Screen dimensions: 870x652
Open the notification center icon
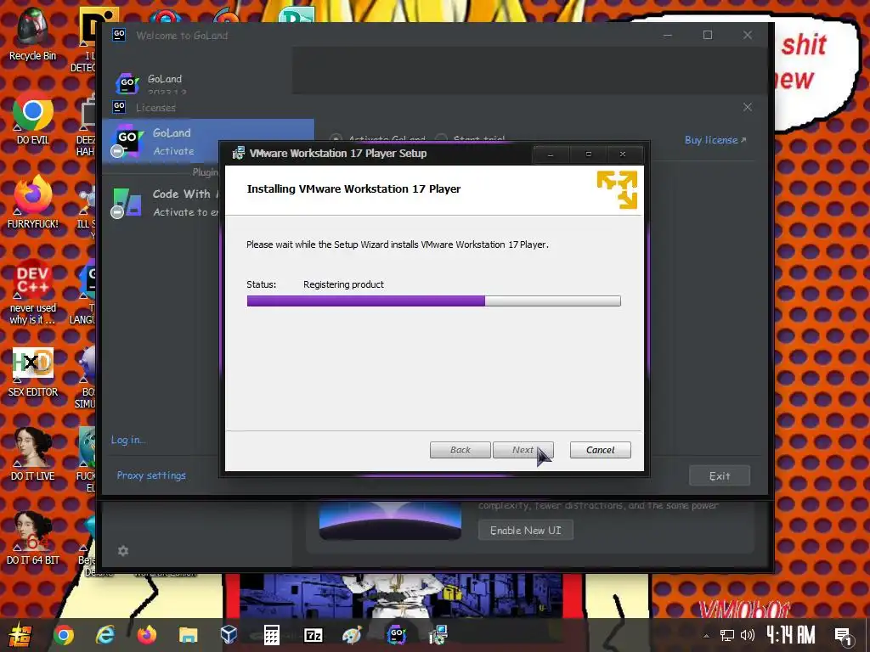[x=844, y=637]
